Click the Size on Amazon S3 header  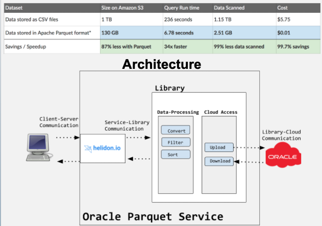132,8
